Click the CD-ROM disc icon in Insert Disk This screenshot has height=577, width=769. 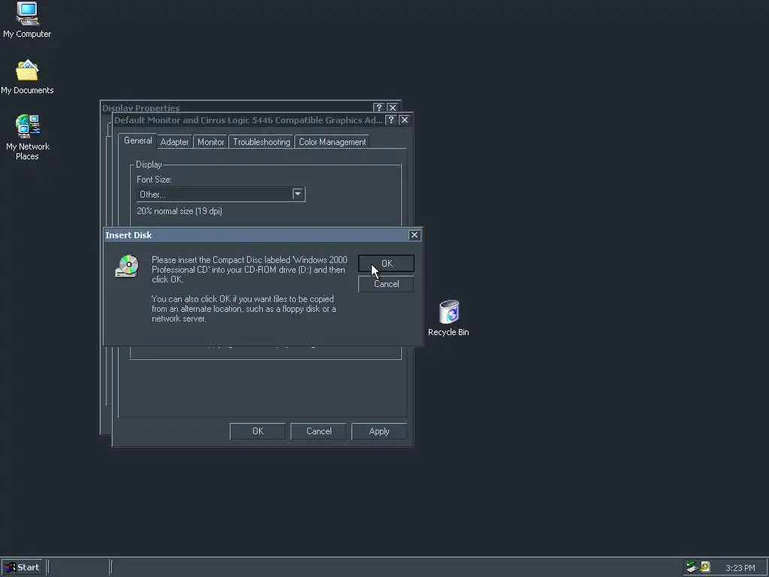point(128,267)
